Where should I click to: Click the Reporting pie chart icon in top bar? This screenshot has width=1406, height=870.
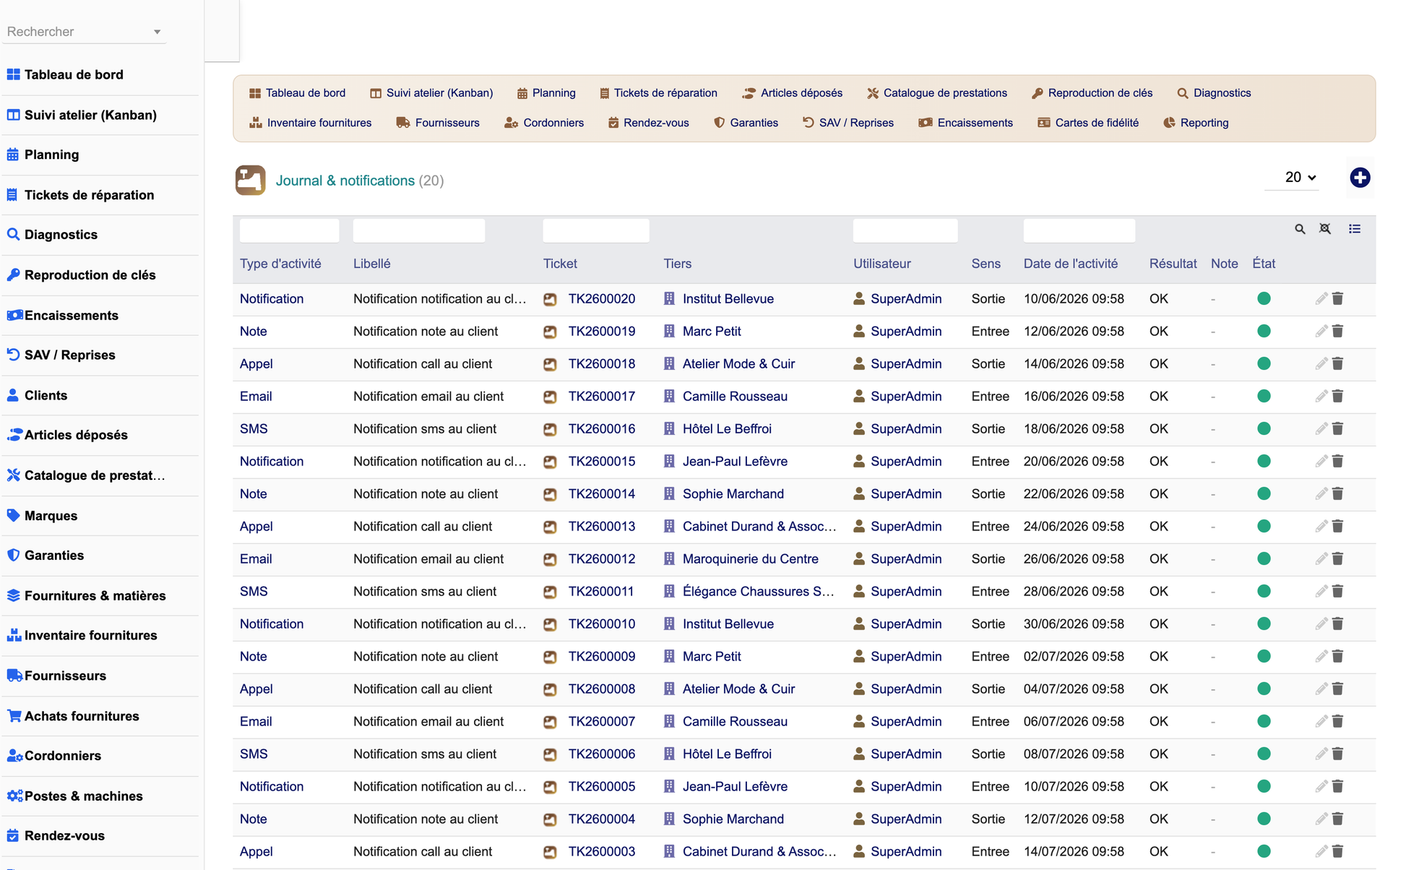(1169, 123)
